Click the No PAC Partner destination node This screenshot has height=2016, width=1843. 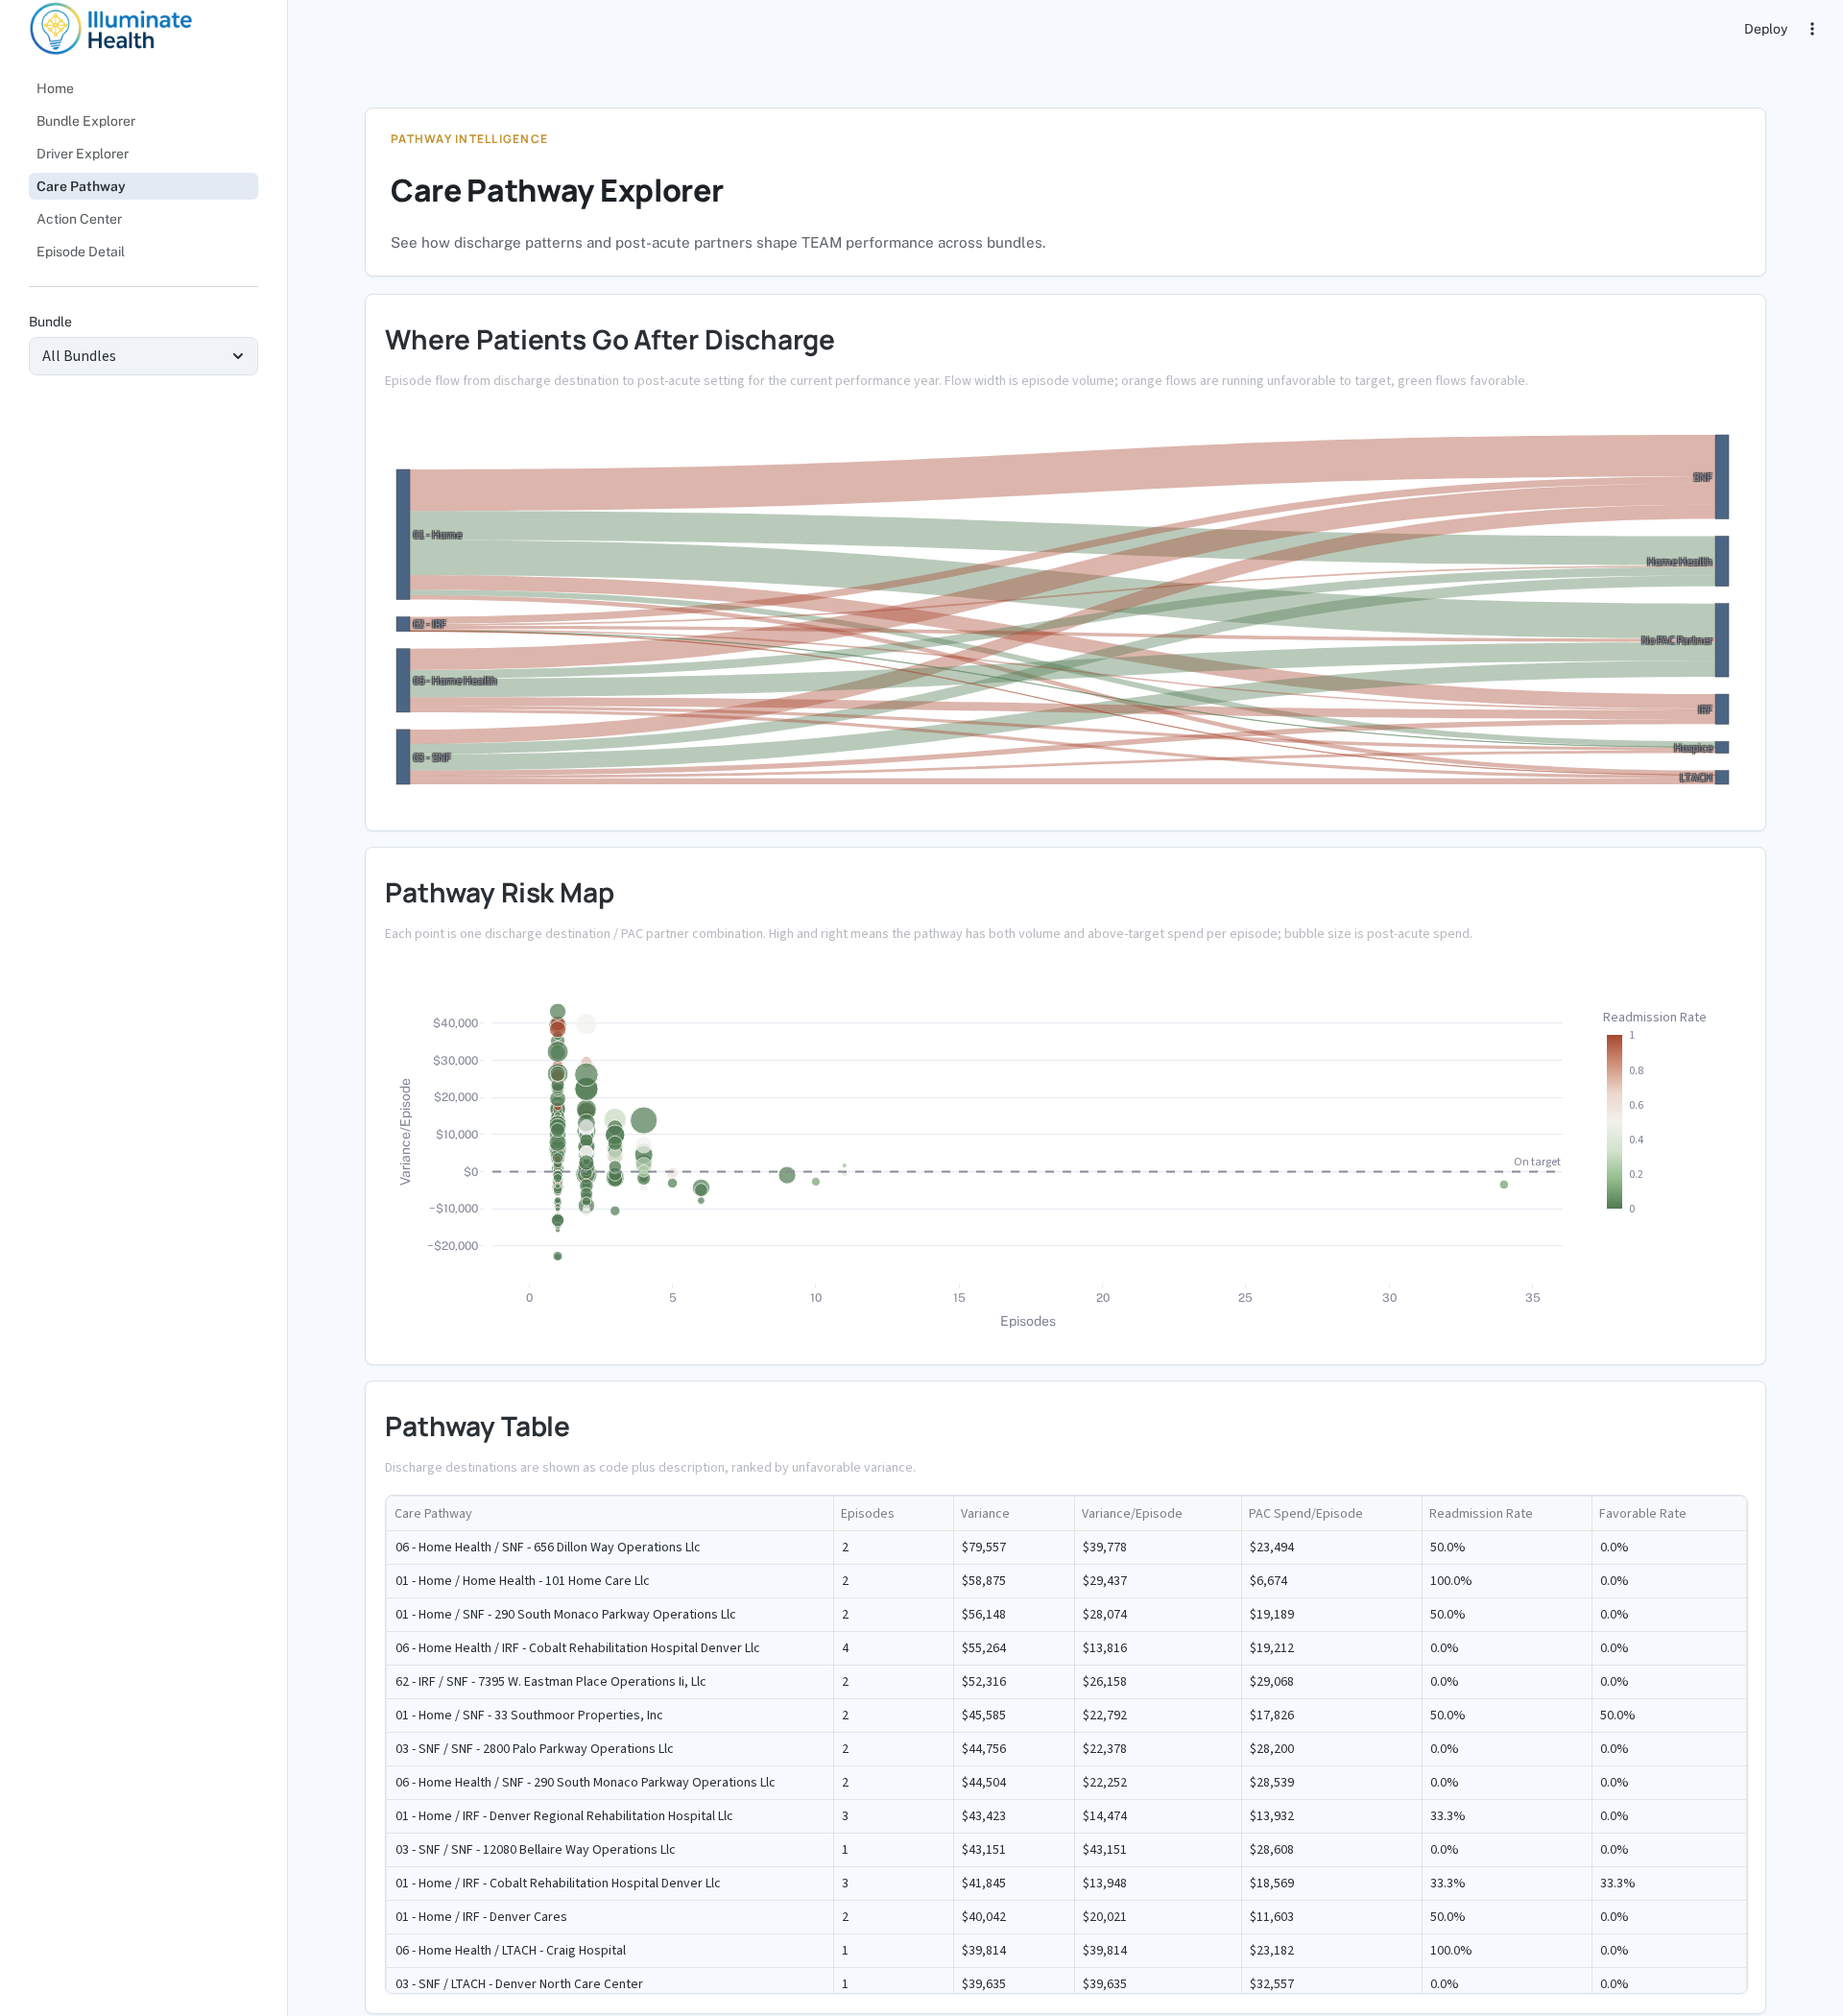[x=1721, y=640]
